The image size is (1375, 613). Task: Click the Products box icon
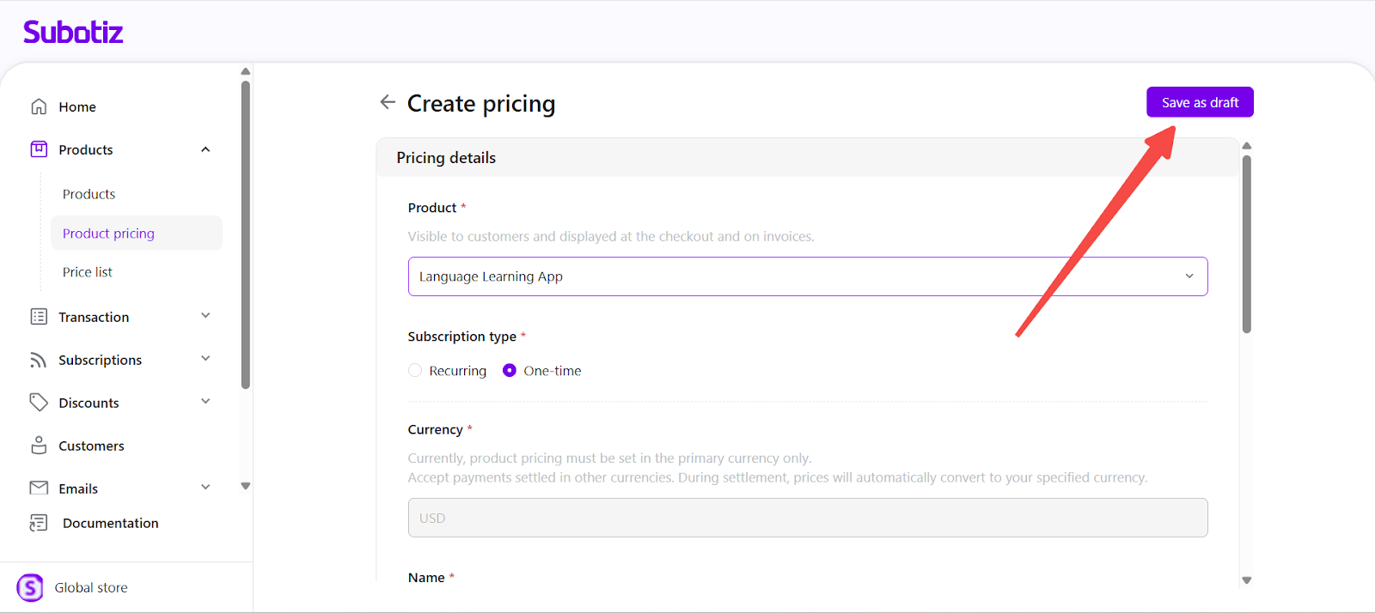tap(39, 149)
